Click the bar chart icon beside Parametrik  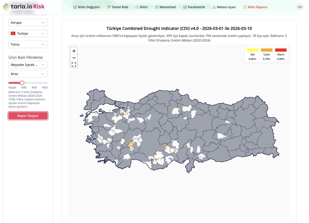click(x=184, y=7)
